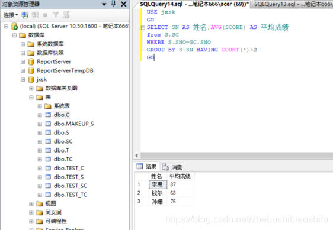Select the dbo.TEST_TC table icon

(48, 195)
